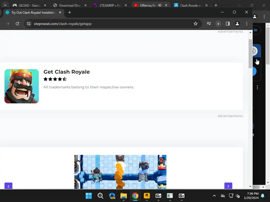The width and height of the screenshot is (270, 202).
Task: Switch to Download Direct tab
Action: (x=70, y=5)
